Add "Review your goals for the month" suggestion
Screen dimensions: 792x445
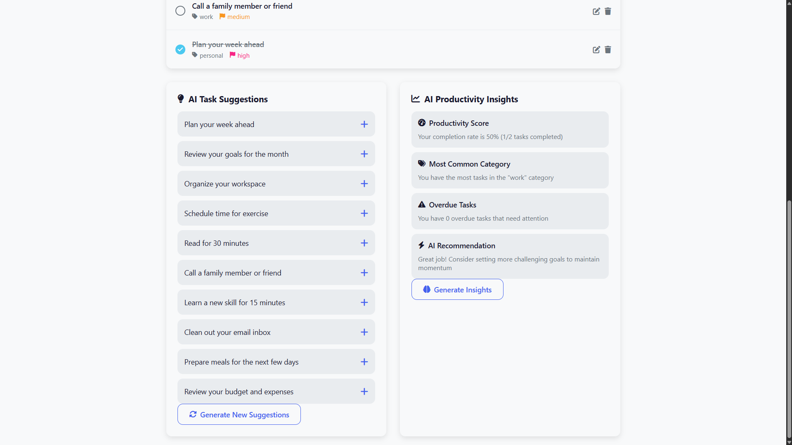click(364, 154)
